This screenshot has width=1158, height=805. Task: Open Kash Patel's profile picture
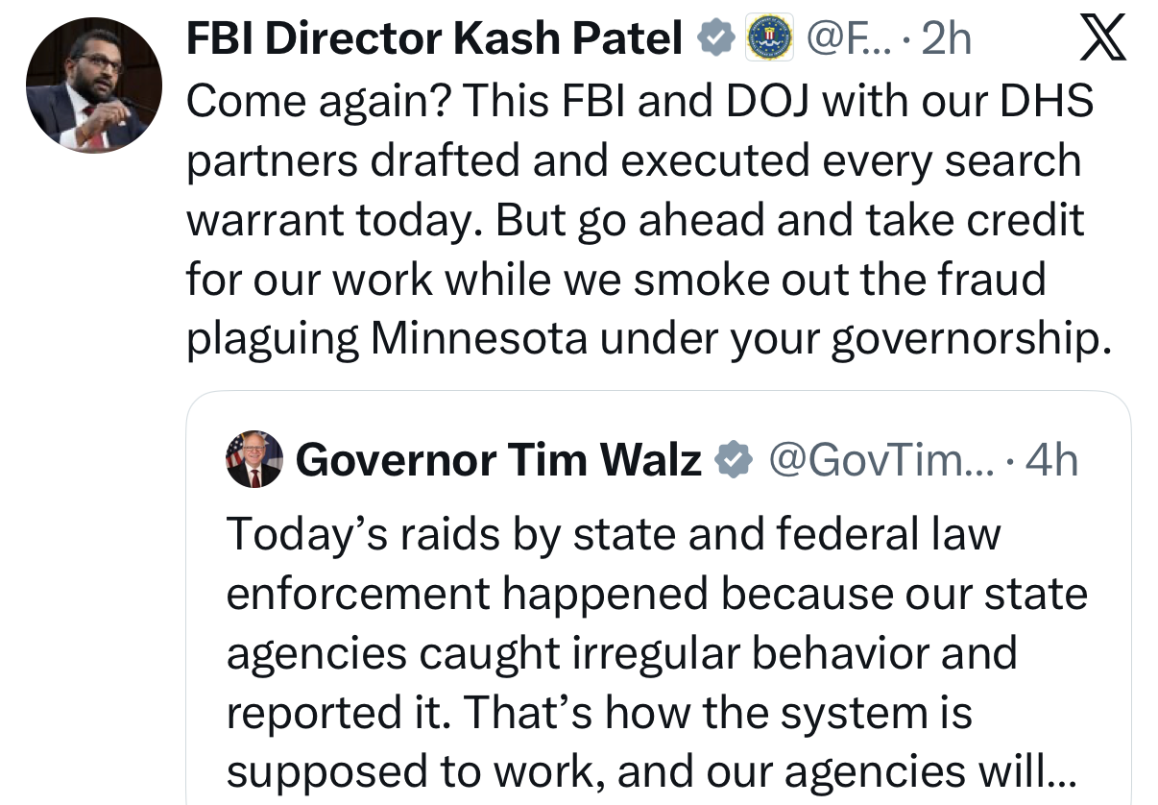(x=93, y=85)
